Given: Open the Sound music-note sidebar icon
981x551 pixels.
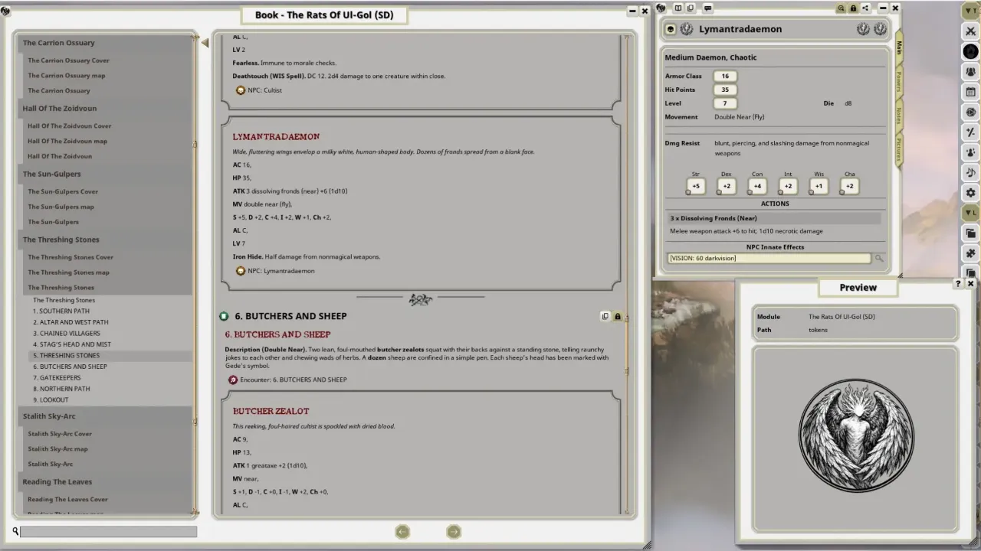Looking at the screenshot, I should point(970,173).
